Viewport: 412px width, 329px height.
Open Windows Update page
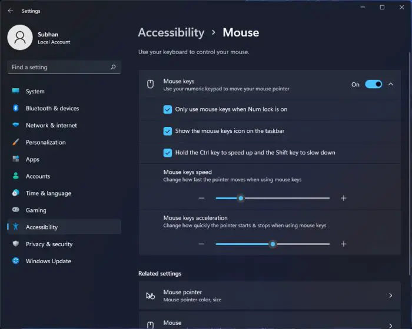click(64, 261)
